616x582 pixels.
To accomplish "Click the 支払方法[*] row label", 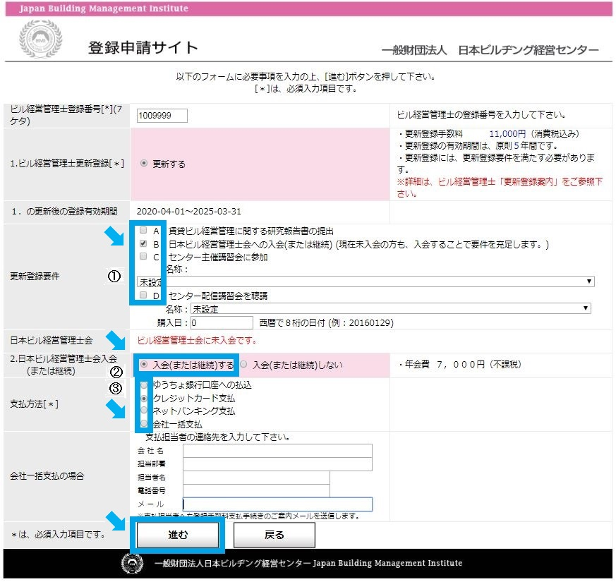I will [34, 404].
